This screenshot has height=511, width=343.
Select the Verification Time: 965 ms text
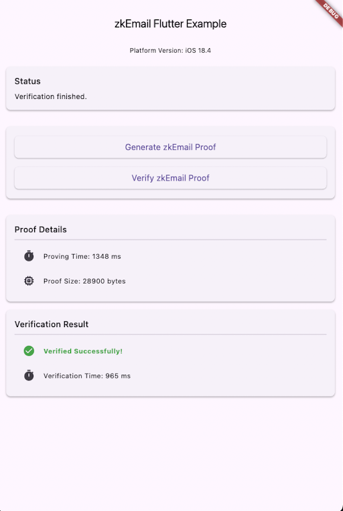coord(87,376)
